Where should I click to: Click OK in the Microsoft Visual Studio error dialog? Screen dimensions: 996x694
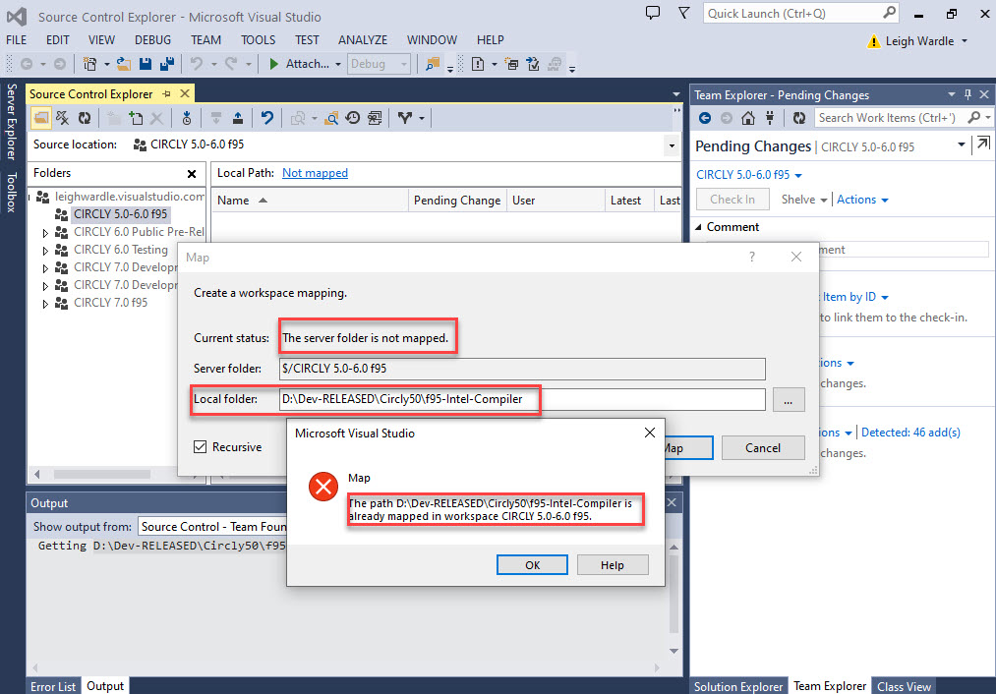531,564
